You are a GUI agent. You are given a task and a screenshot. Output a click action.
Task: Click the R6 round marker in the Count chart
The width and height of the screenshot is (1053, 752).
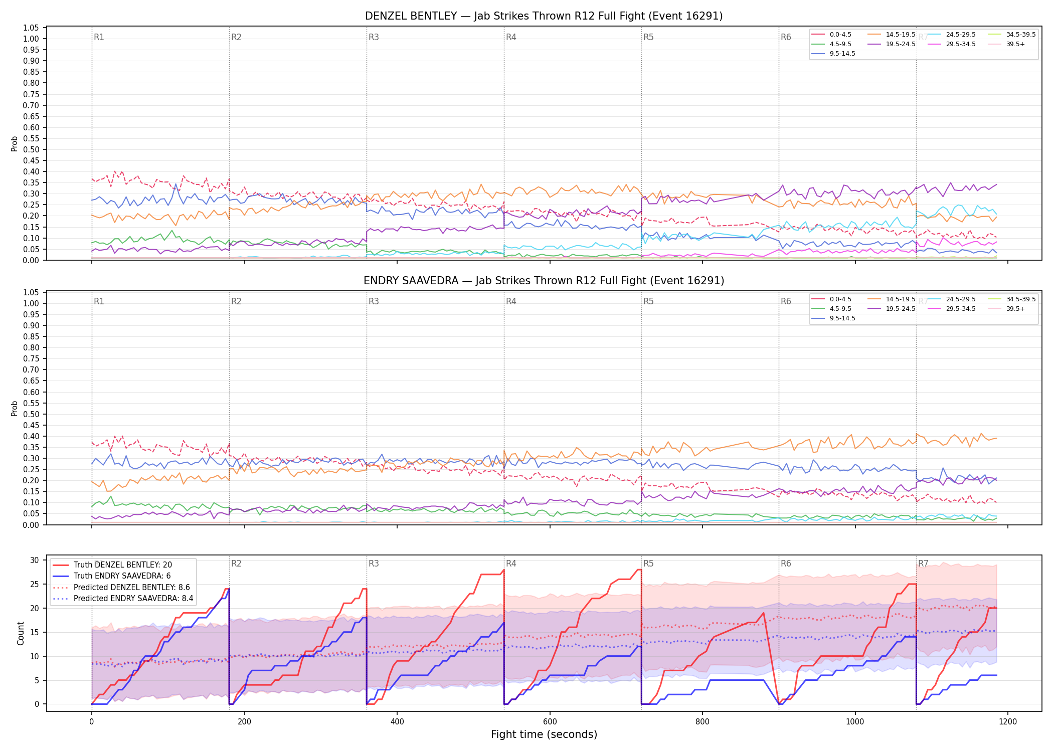[x=786, y=563]
